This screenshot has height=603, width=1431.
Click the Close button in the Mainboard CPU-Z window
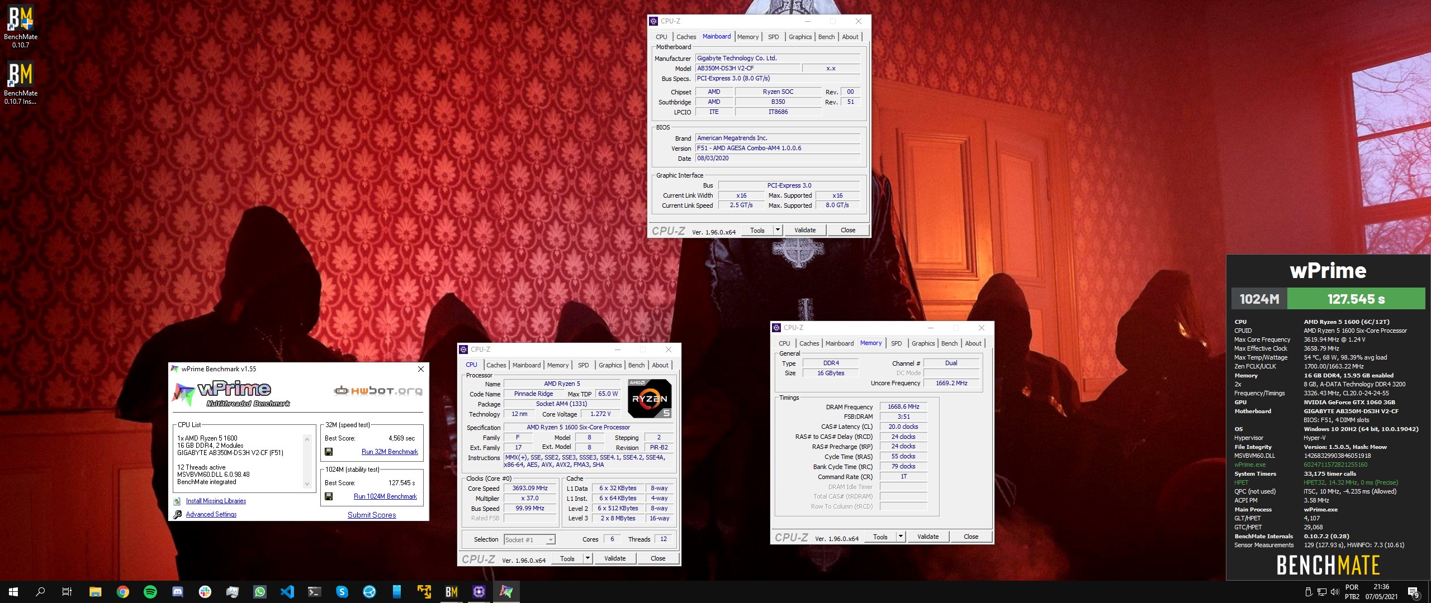(x=848, y=230)
